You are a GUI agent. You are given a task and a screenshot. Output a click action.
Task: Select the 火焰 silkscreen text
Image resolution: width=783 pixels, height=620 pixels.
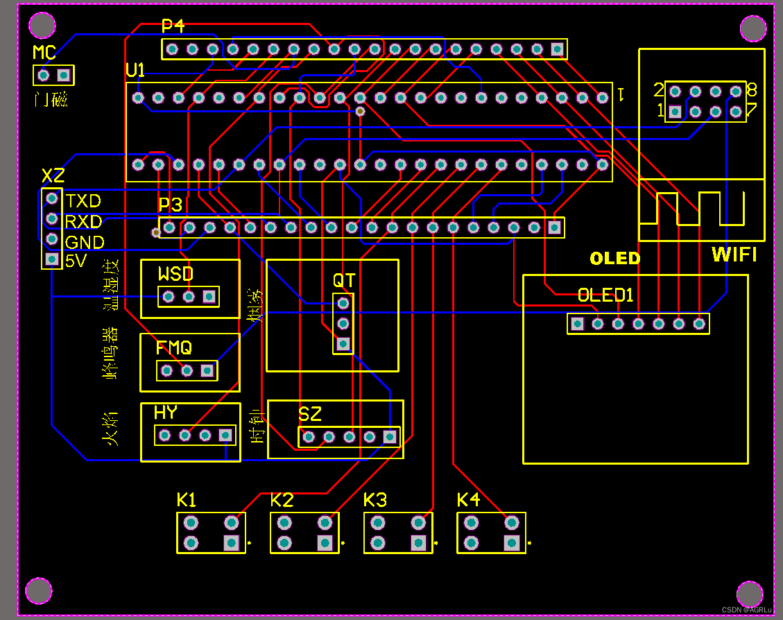coord(110,429)
